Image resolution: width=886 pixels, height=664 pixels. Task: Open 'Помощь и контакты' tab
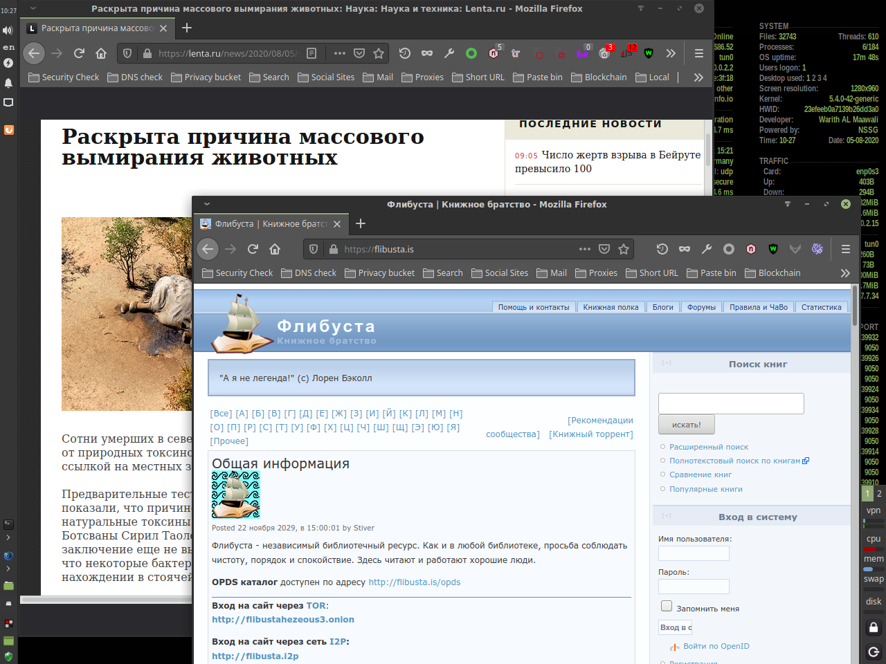(x=534, y=307)
